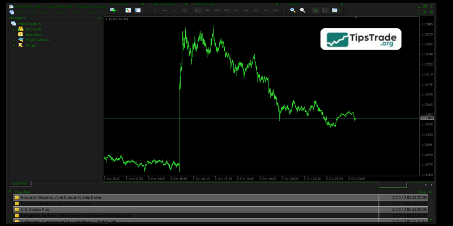Click the Scripts icon in Navigator
453x226 pixels.
click(x=20, y=46)
